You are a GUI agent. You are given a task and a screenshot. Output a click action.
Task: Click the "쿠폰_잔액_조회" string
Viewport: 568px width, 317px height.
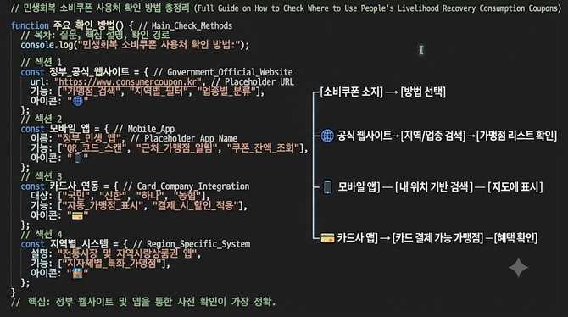click(x=264, y=148)
